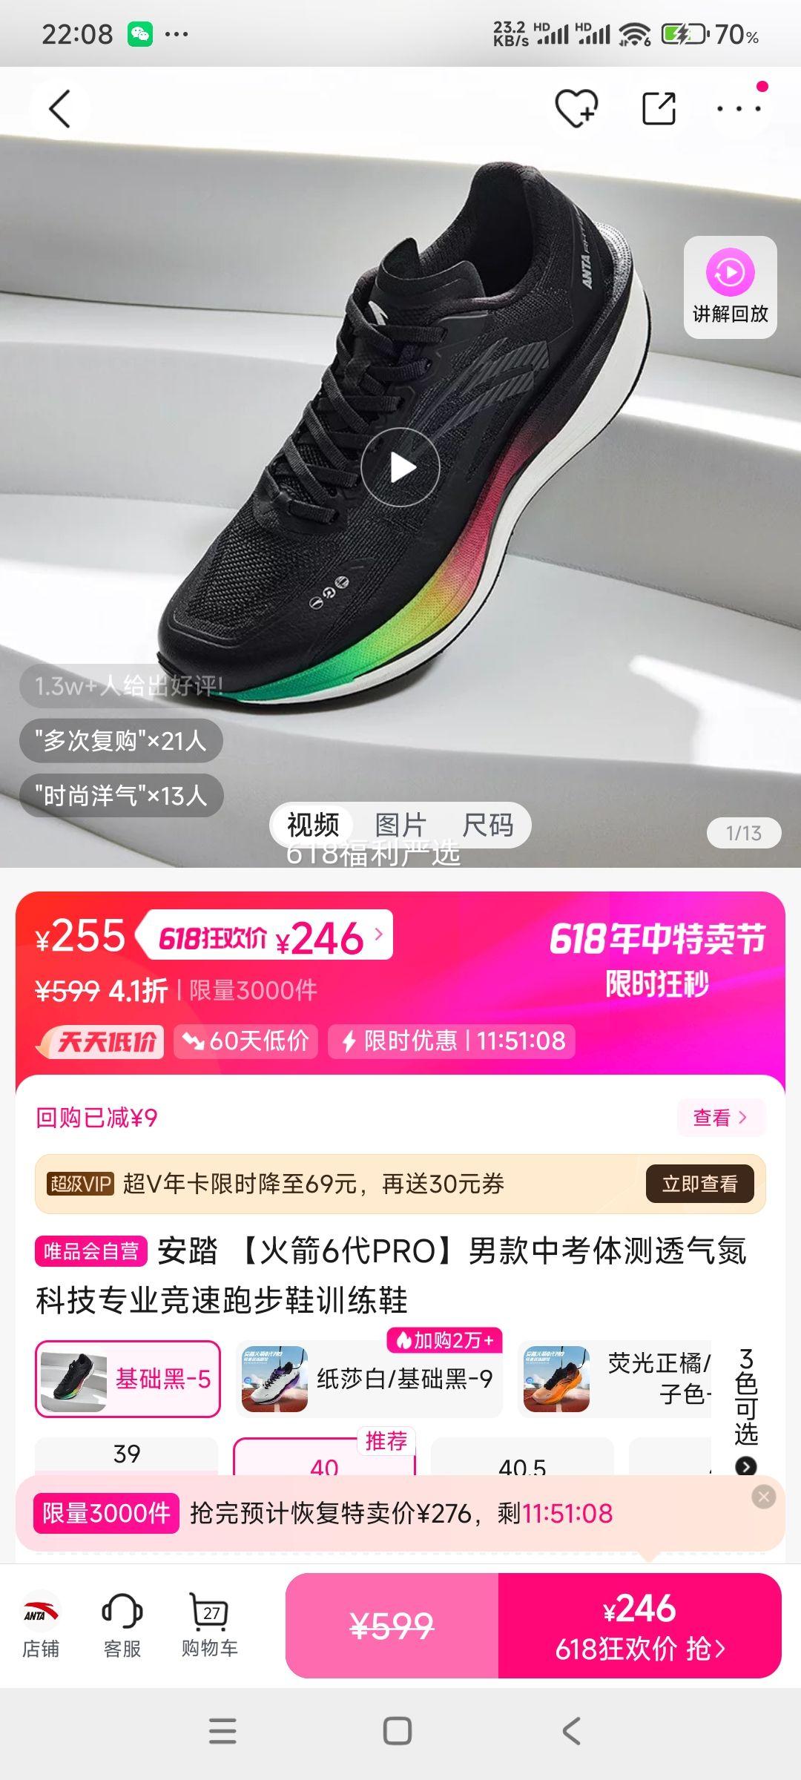Contact 客服 customer service
This screenshot has width=801, height=1780.
(122, 1625)
